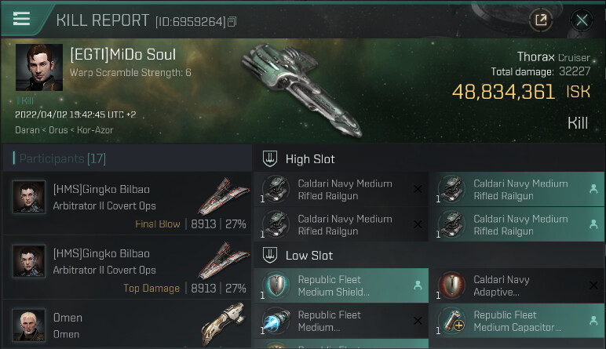
Task: Click the Daran system link
Action: coord(27,128)
